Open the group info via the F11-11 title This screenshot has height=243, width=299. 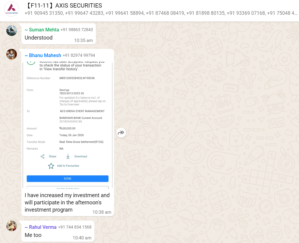[65, 6]
